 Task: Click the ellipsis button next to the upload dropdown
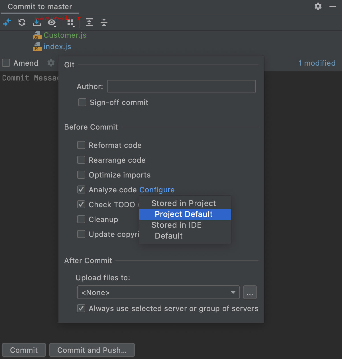[x=250, y=292]
